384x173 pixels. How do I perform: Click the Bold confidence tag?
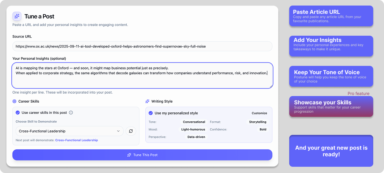263,129
